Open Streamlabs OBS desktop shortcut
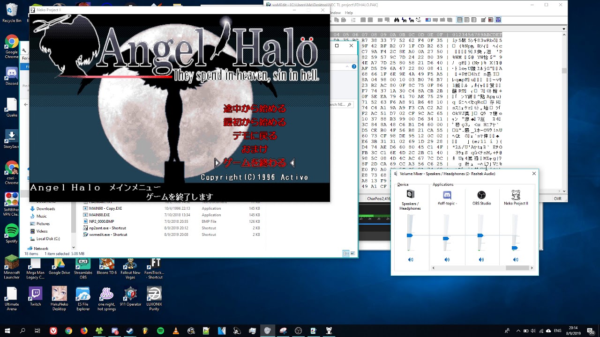The width and height of the screenshot is (600, 337). coord(83,268)
